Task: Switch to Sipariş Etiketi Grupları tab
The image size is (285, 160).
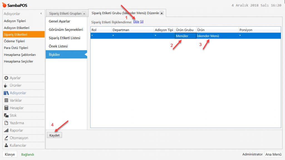Action: click(65, 14)
